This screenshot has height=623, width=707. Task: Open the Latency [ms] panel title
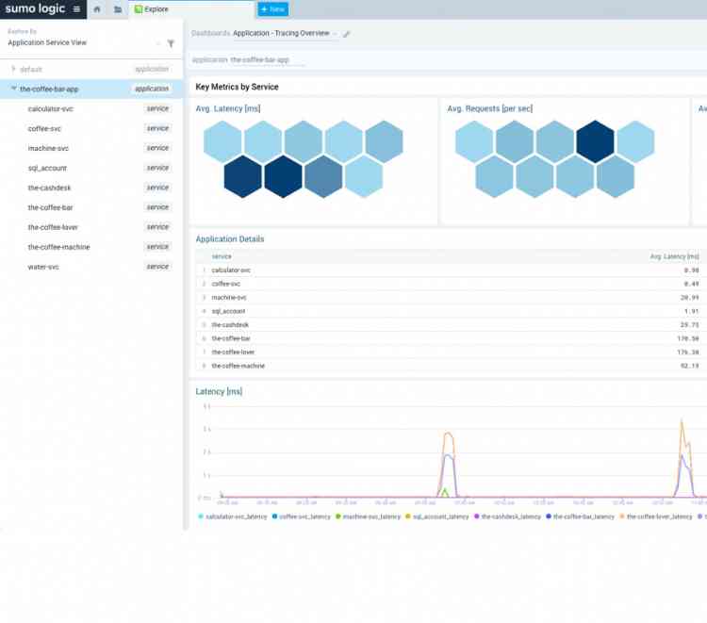tap(219, 391)
